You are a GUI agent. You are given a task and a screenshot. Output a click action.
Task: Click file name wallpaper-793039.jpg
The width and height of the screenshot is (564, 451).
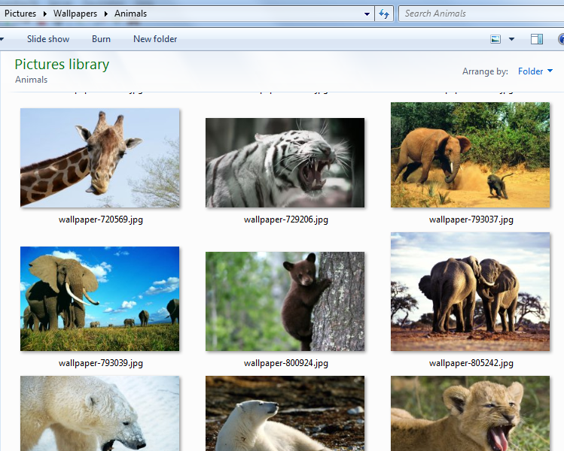(101, 363)
